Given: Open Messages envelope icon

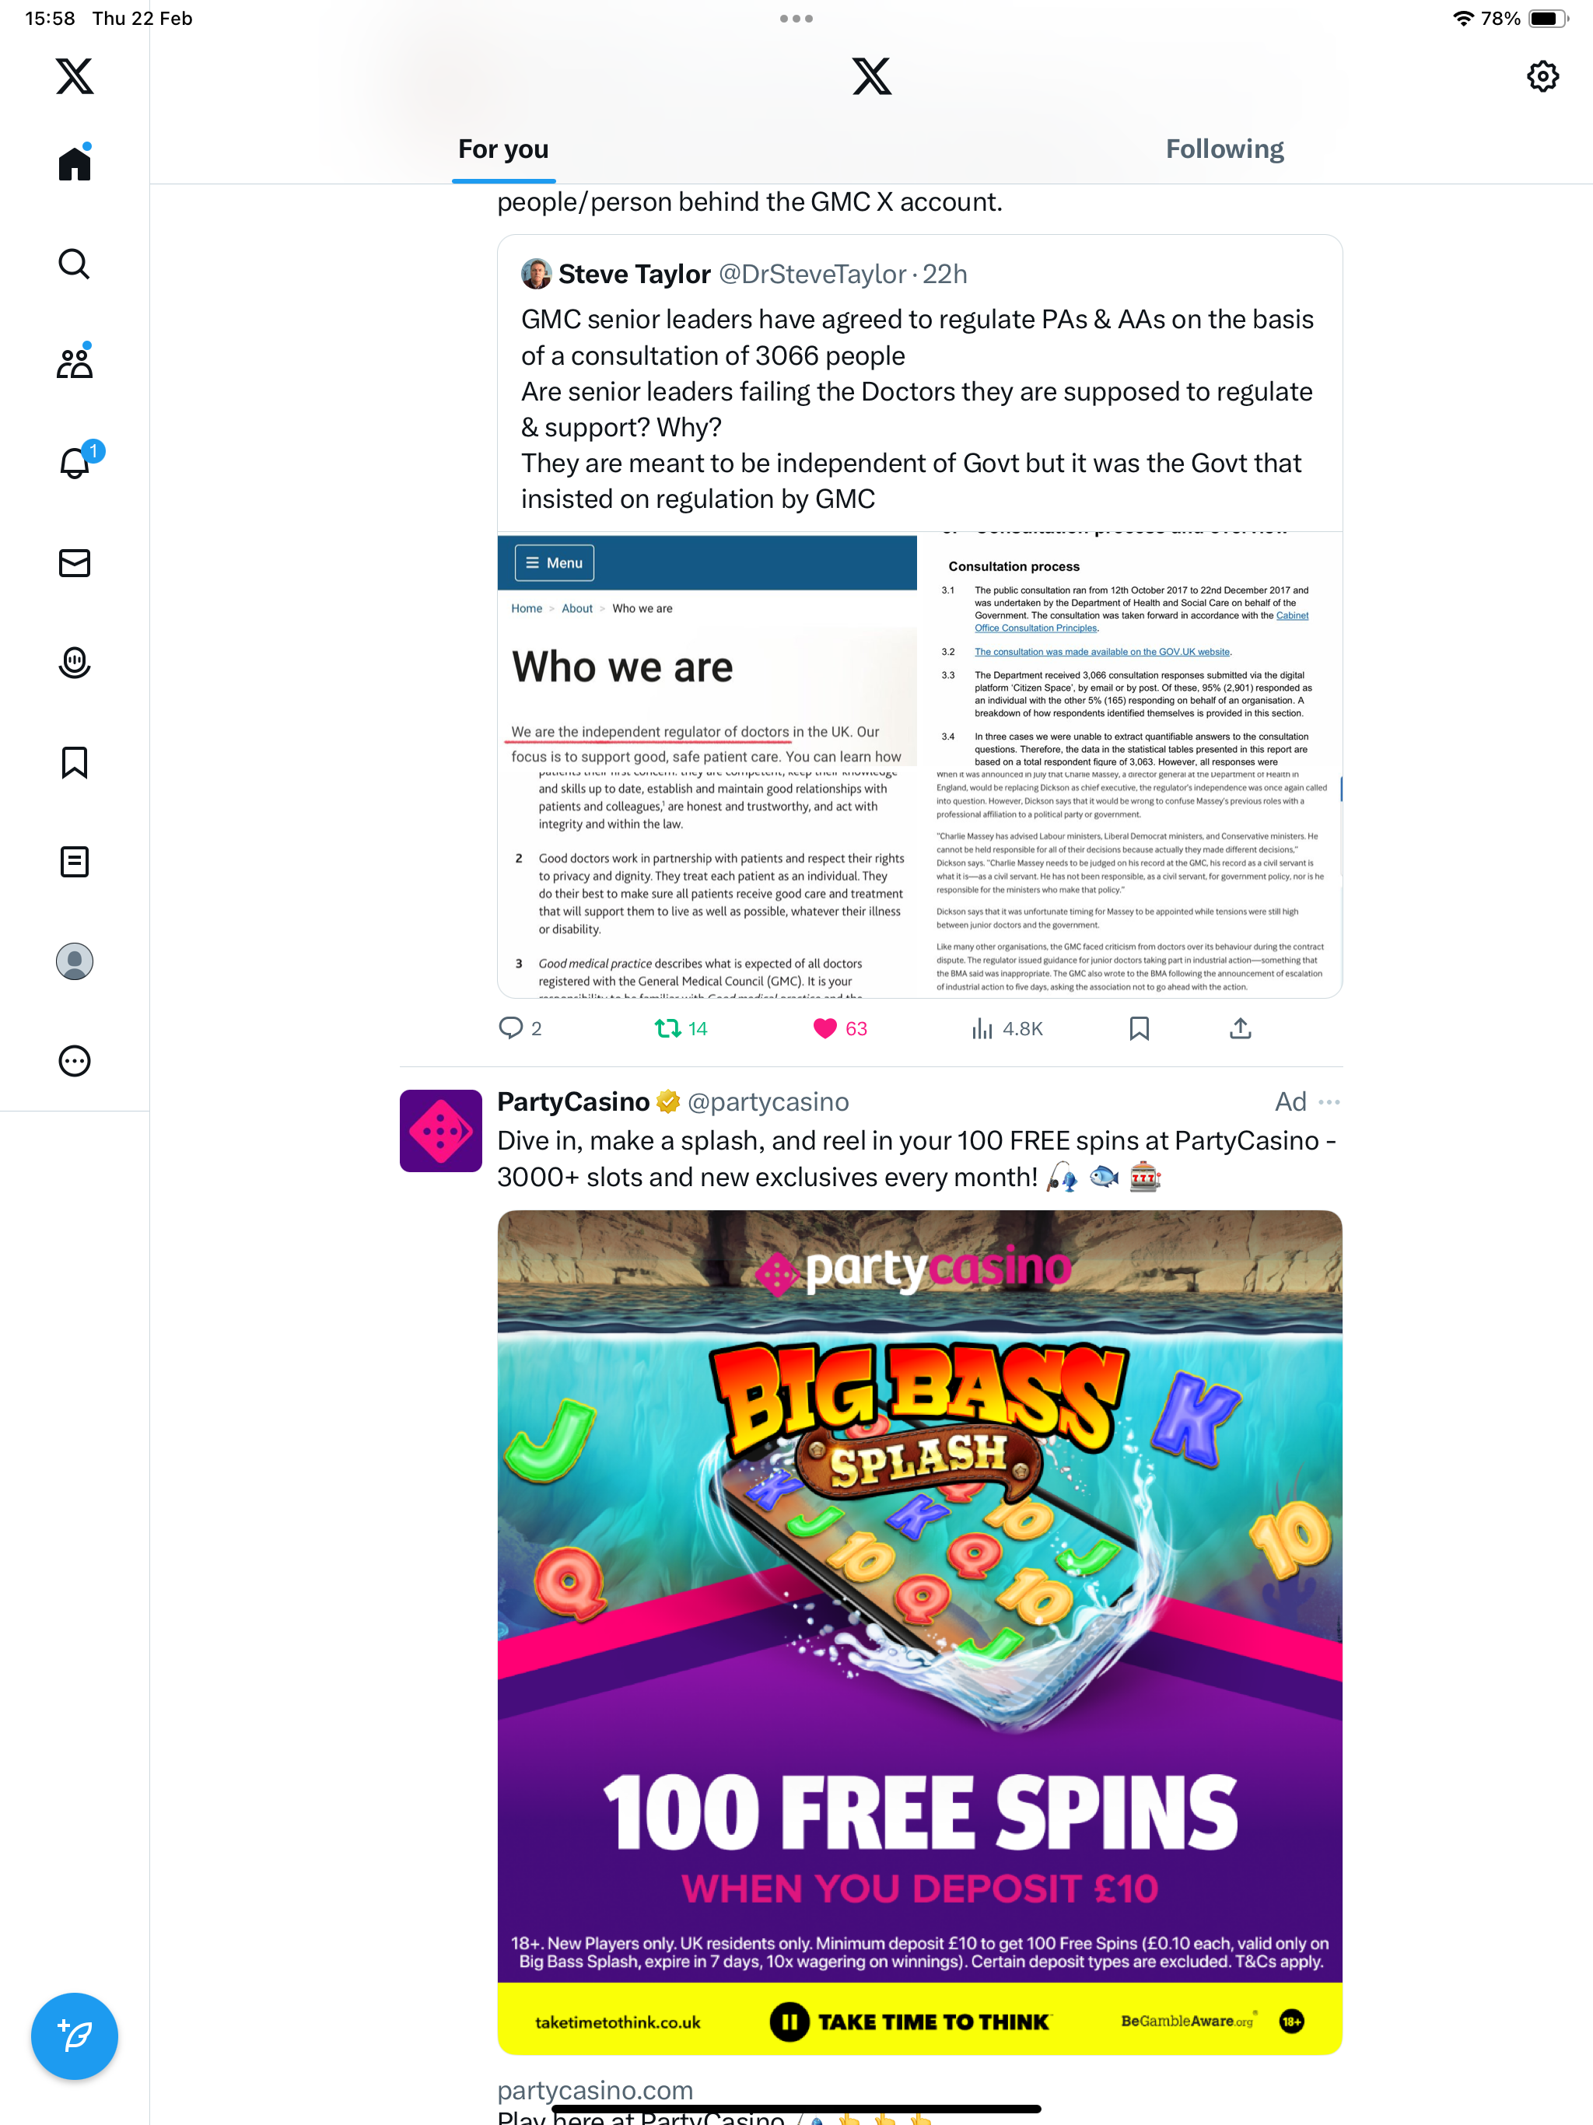Looking at the screenshot, I should click(x=74, y=563).
